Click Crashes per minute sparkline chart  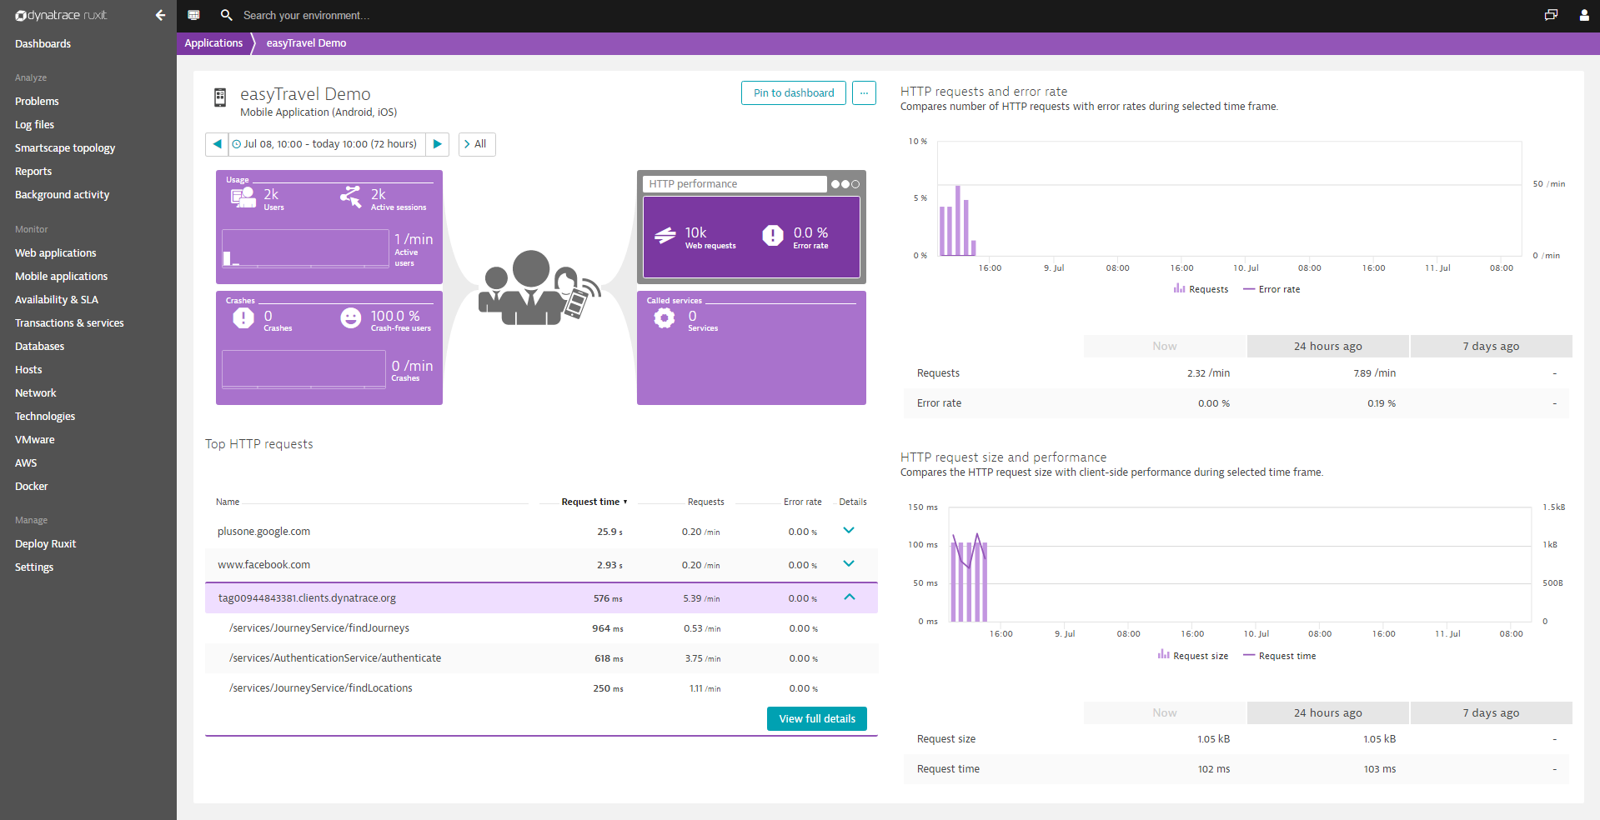tap(303, 368)
